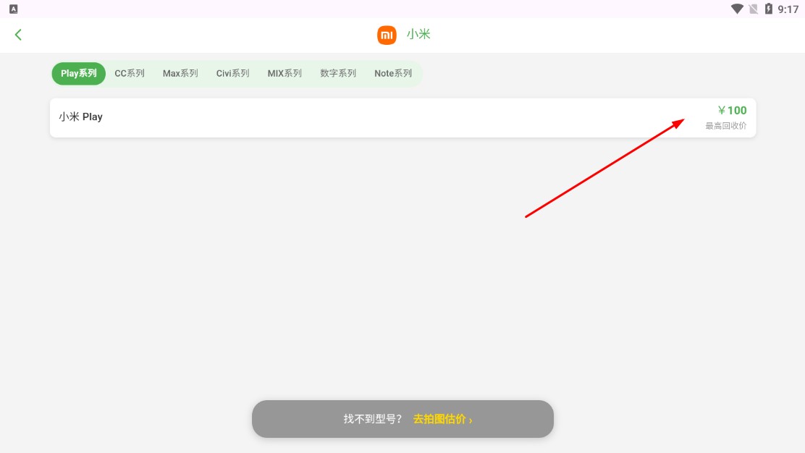Screen dimensions: 805x453
Task: Tap the chevron after 去拍图估价
Action: pos(471,420)
